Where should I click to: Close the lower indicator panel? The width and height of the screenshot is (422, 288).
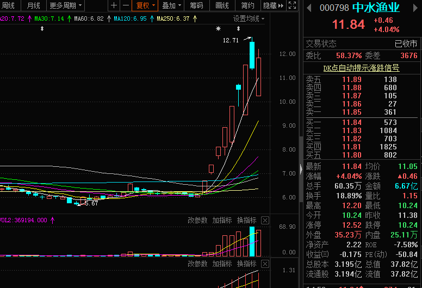pos(265,264)
